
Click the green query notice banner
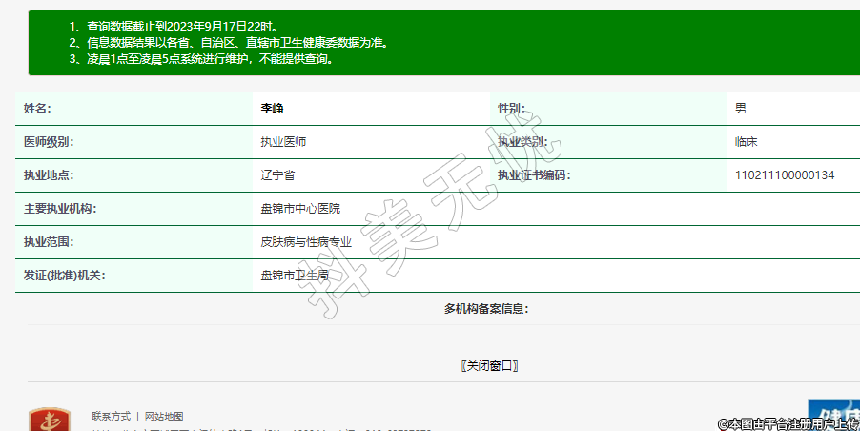(443, 43)
